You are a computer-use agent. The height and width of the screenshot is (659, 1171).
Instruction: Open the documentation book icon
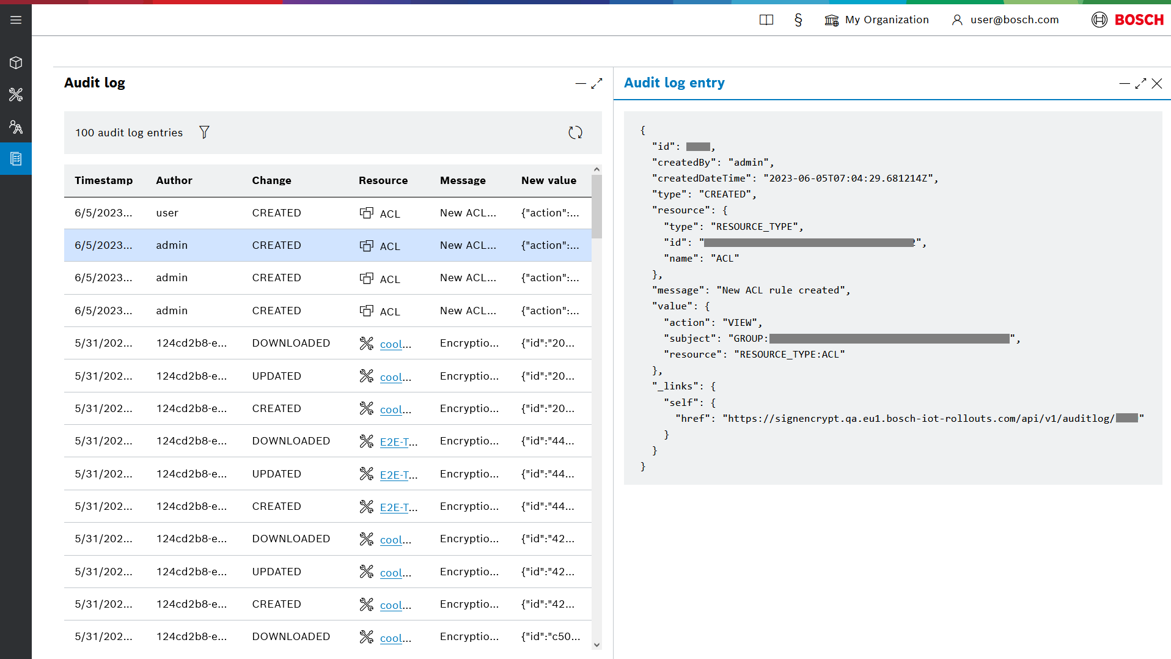coord(766,20)
